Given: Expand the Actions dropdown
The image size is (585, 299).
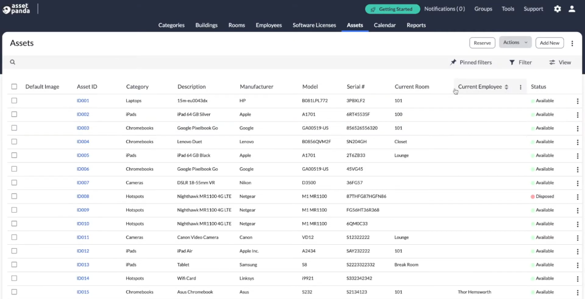Looking at the screenshot, I should 515,42.
